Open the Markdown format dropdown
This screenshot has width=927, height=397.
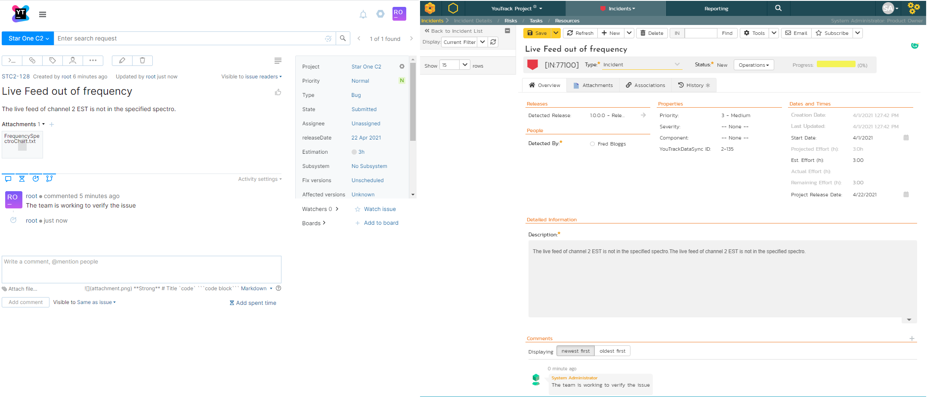256,288
